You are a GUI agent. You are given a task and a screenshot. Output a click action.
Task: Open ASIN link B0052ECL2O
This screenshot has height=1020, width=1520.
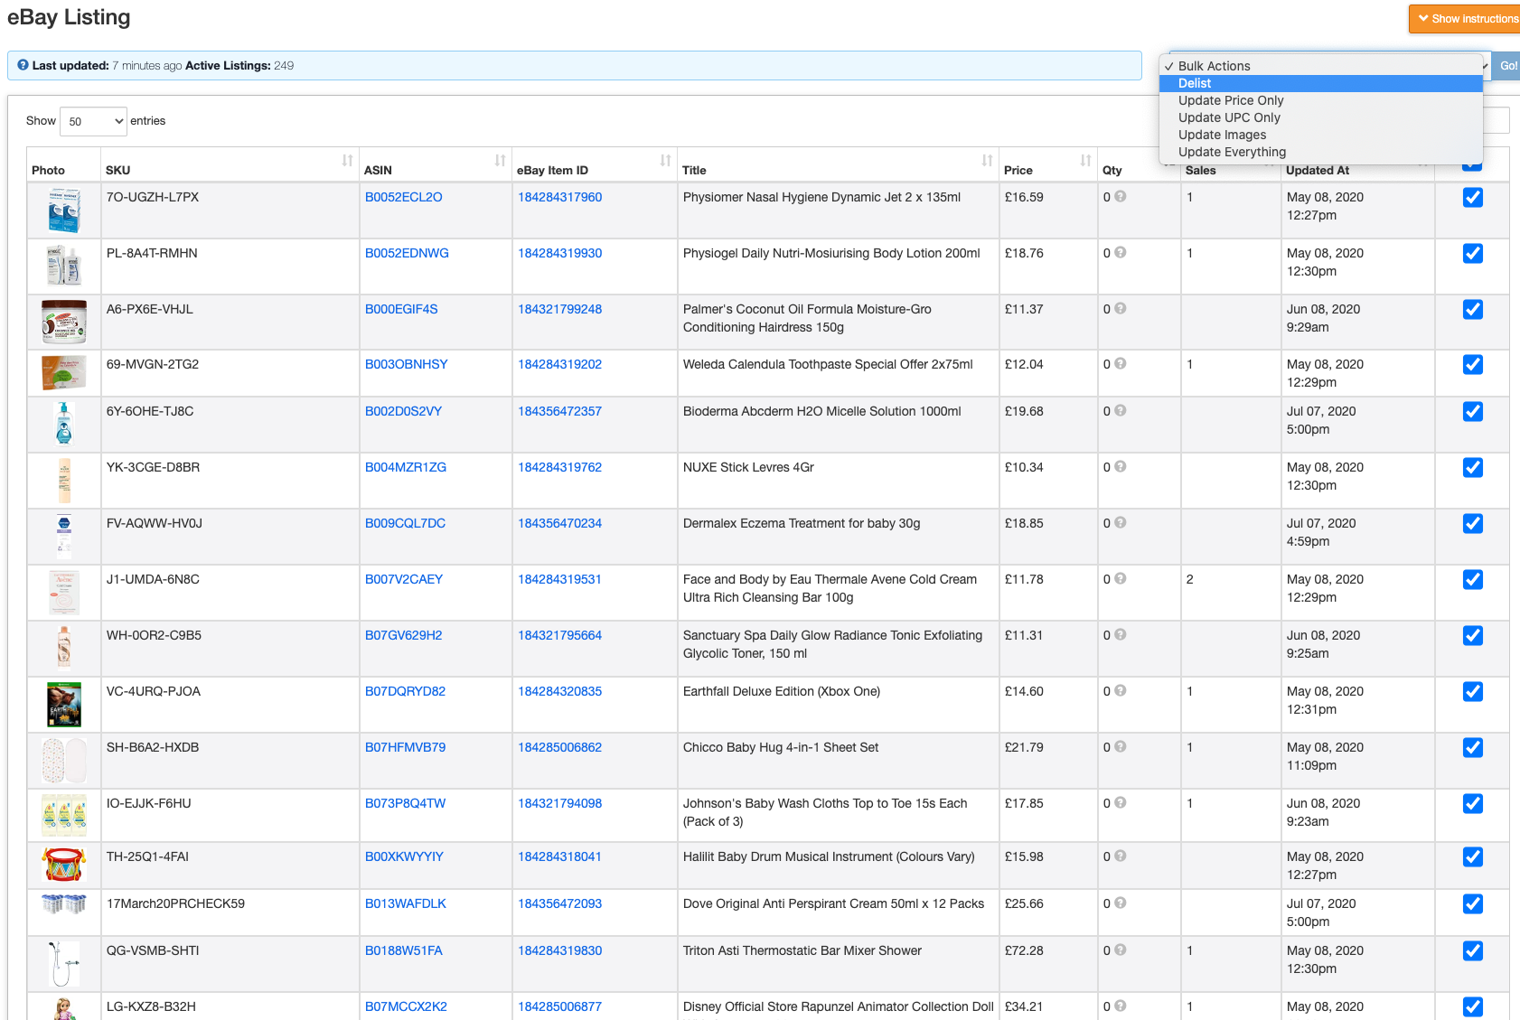pos(404,197)
